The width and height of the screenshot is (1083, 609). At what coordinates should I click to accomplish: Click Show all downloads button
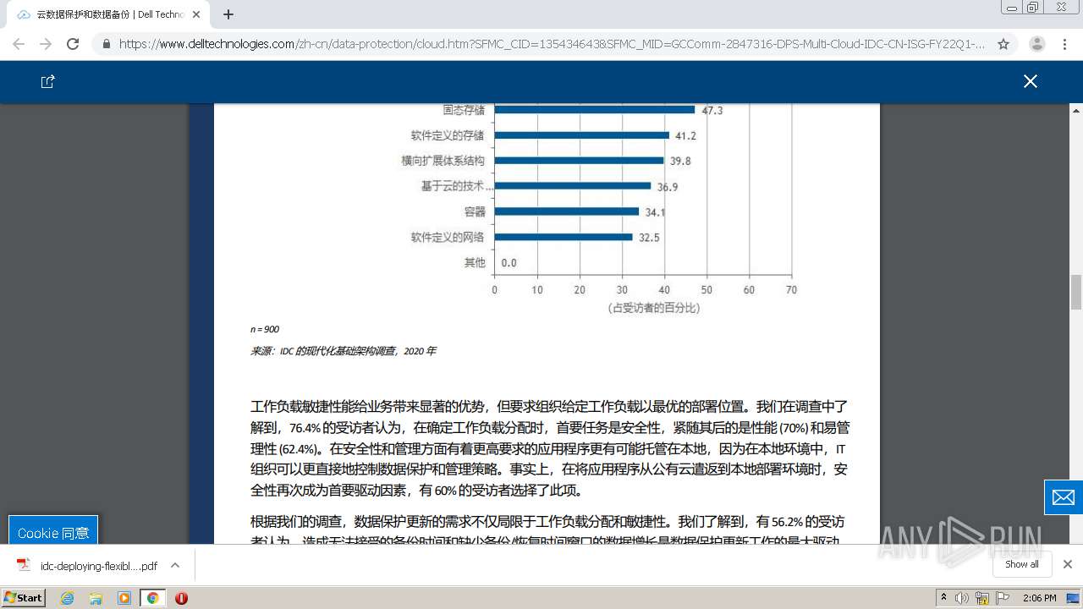point(1021,564)
